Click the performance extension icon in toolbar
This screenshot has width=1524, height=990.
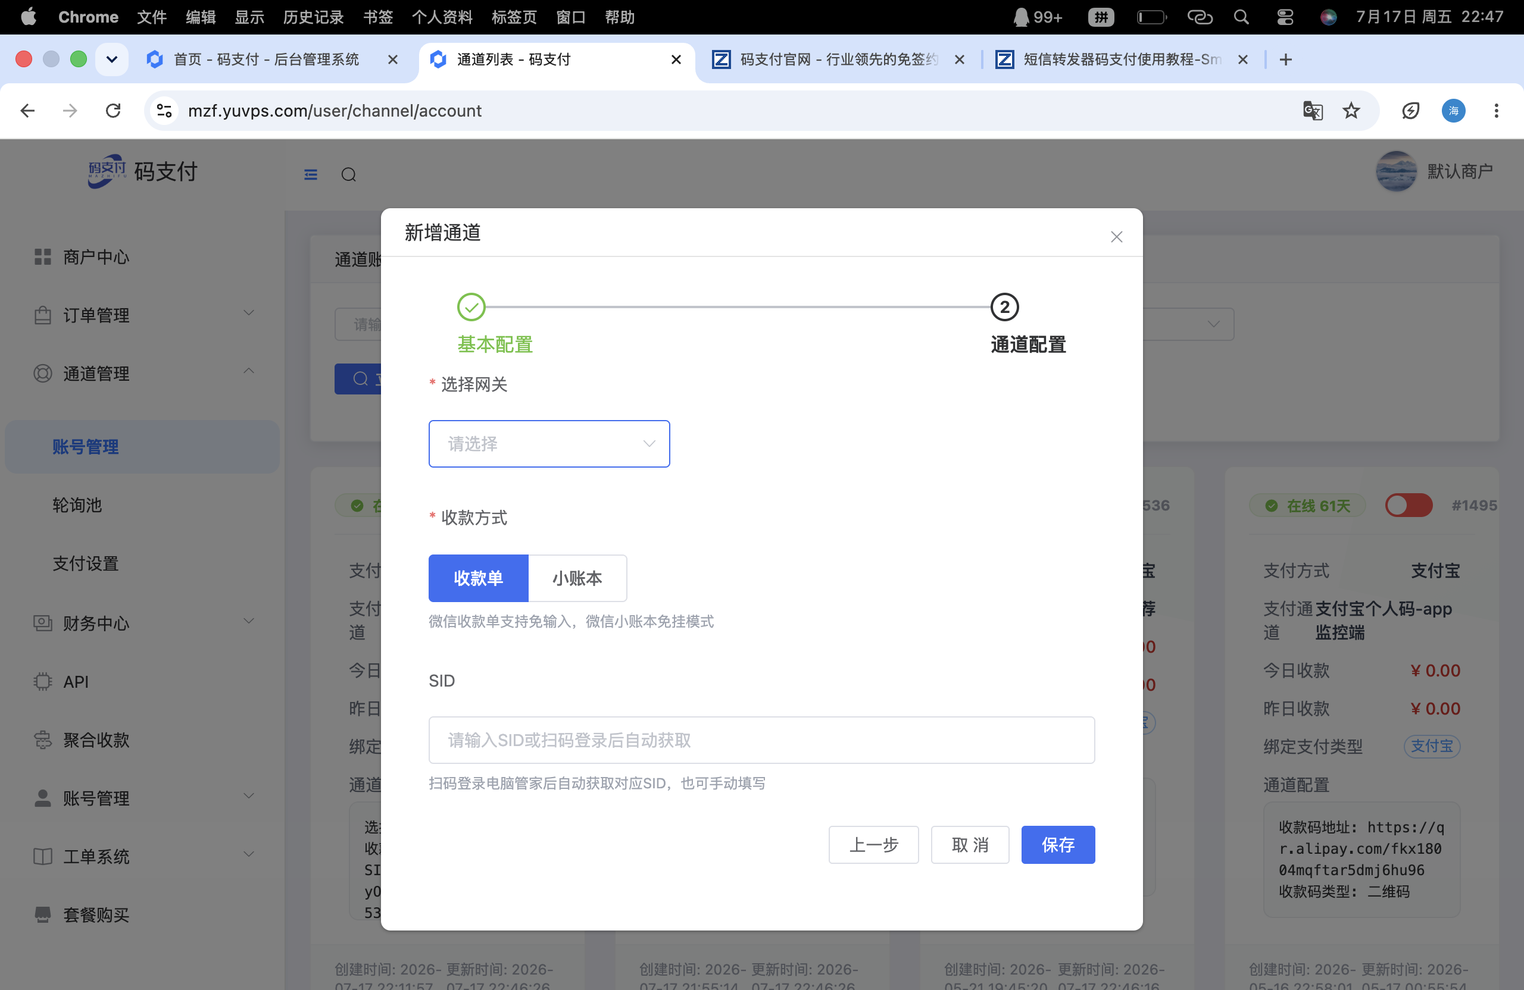[x=1410, y=111]
